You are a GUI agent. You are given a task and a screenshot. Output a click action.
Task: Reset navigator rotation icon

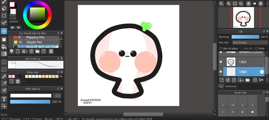pos(254,4)
